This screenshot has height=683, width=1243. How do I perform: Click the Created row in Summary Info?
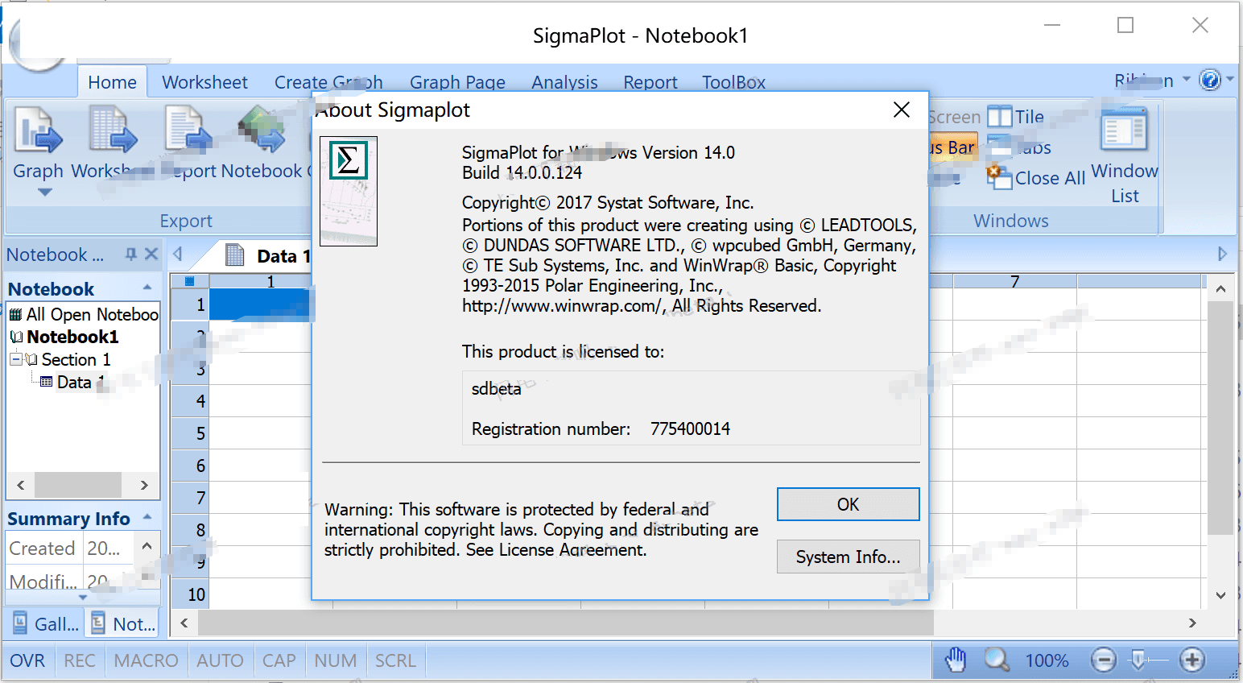(x=69, y=548)
